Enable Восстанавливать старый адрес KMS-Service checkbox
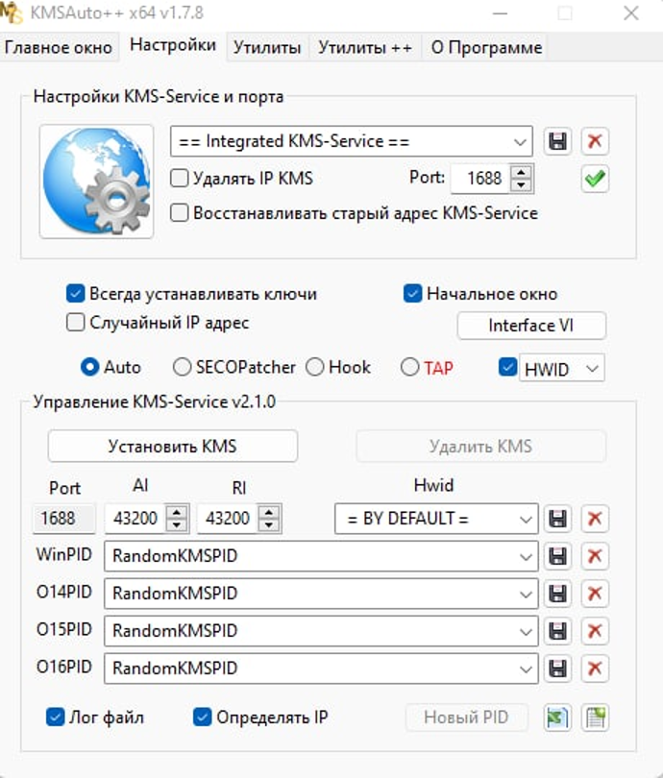663x778 pixels. (x=179, y=213)
